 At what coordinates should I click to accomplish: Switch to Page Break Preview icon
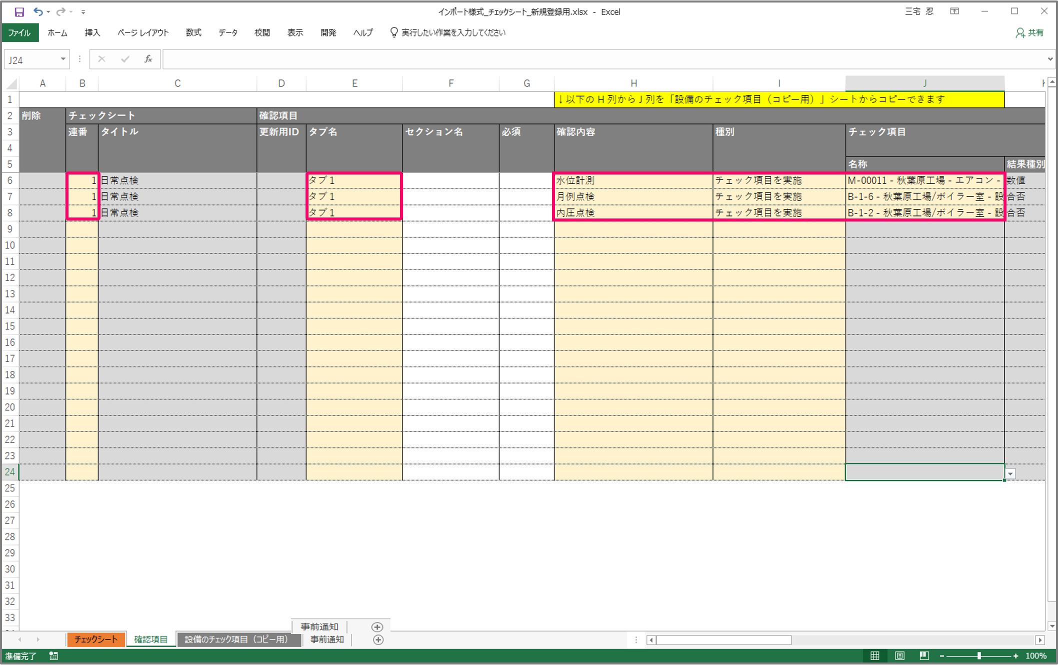(924, 656)
